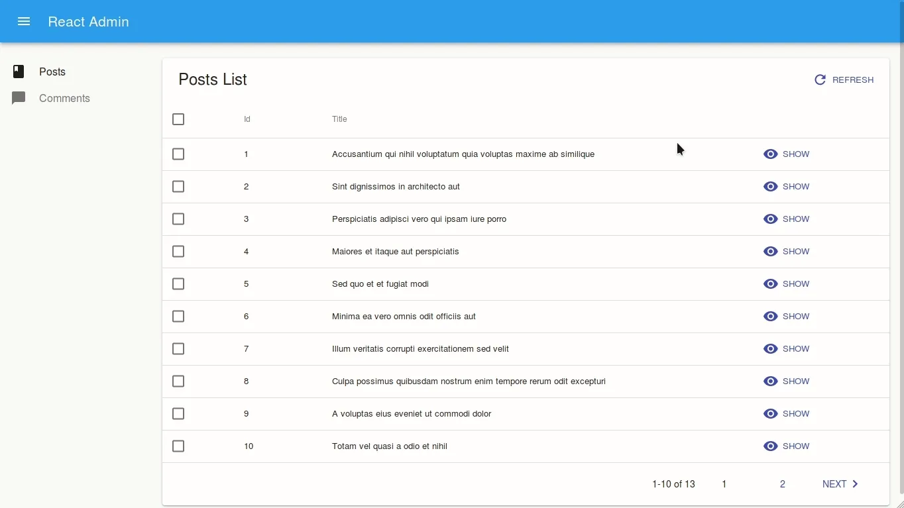Click title 'A voluptas eius eveniet'
This screenshot has width=904, height=508.
coord(412,414)
